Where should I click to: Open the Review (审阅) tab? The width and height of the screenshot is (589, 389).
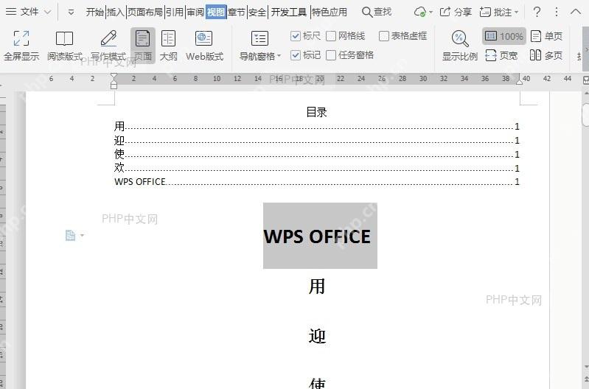[195, 12]
